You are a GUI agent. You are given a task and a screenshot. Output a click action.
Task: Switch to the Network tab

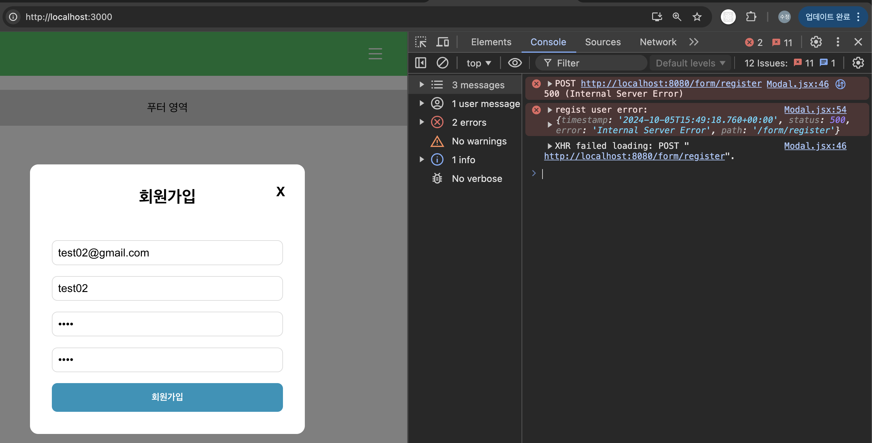tap(658, 42)
